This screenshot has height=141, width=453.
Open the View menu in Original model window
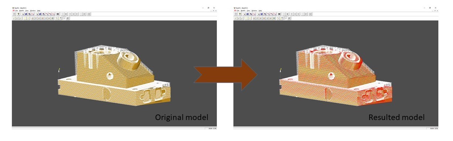tap(27, 11)
